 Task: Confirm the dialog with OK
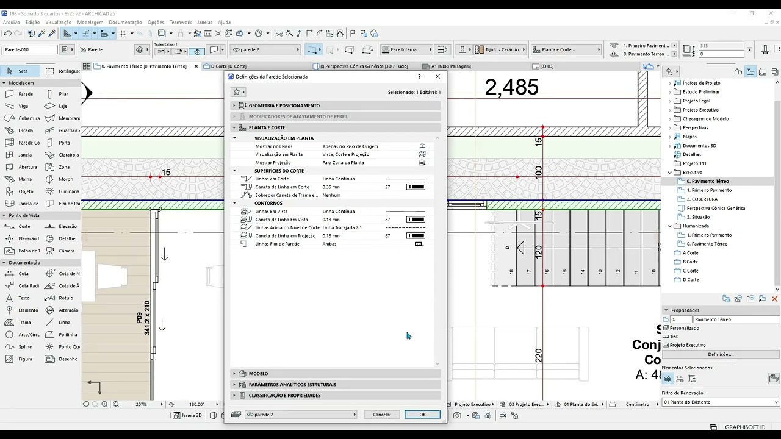[422, 415]
